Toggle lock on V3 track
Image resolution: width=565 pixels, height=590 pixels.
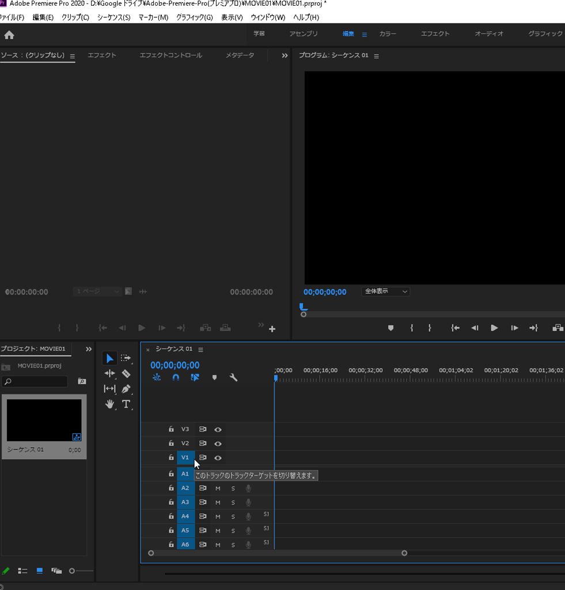point(171,429)
